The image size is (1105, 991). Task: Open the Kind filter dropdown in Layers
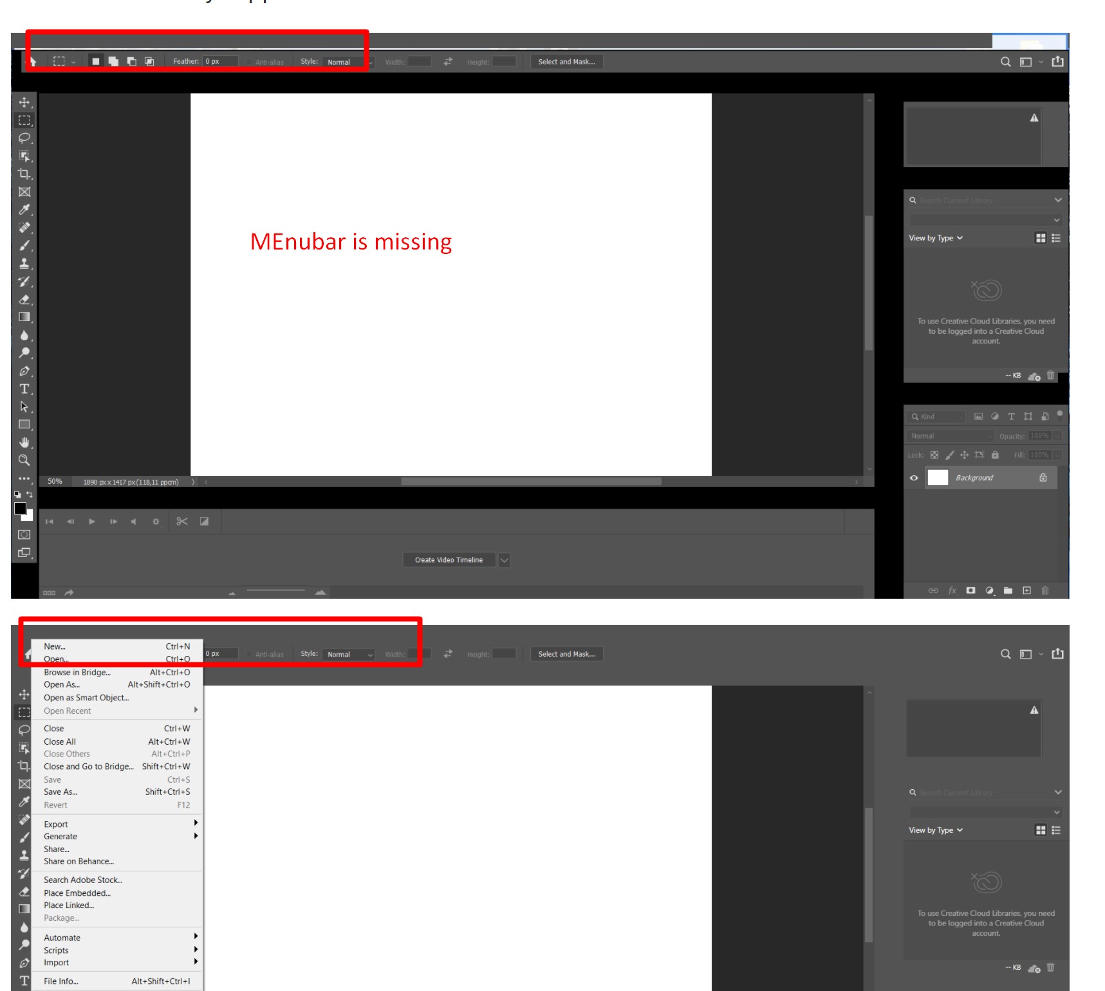tap(937, 417)
